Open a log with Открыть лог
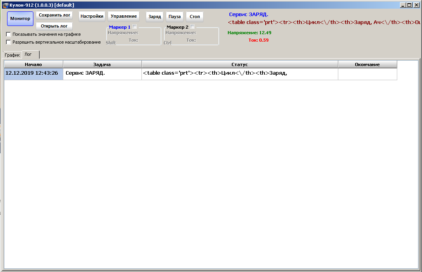 [x=54, y=26]
